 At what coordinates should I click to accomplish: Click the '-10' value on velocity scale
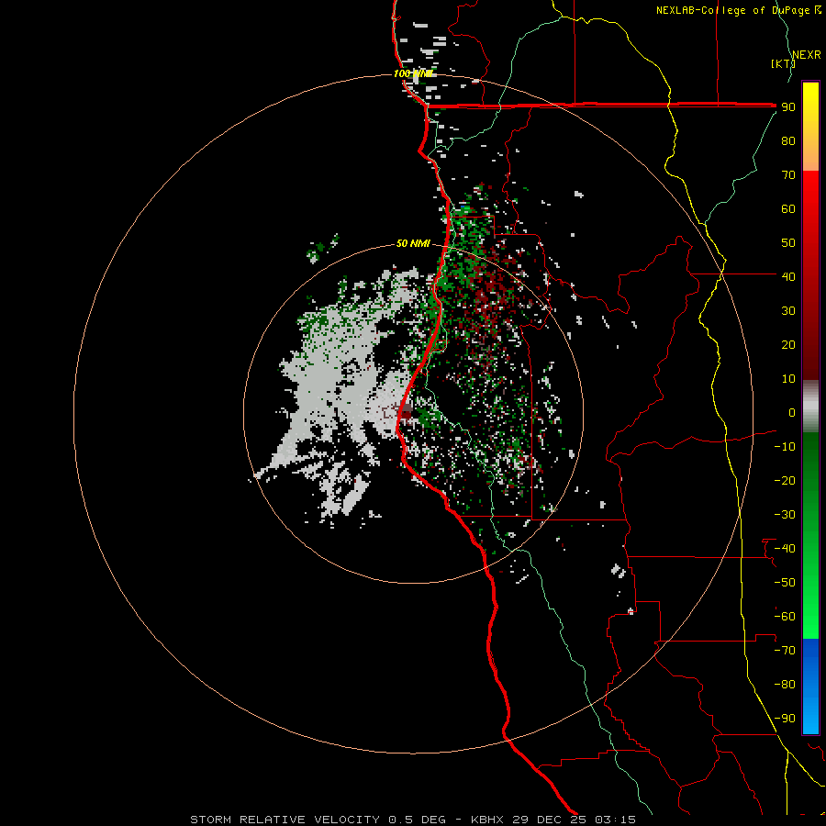(x=785, y=447)
